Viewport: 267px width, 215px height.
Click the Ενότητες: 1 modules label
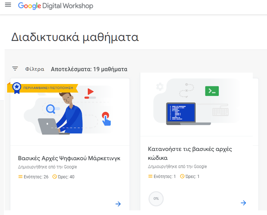pyautogui.click(x=165, y=177)
